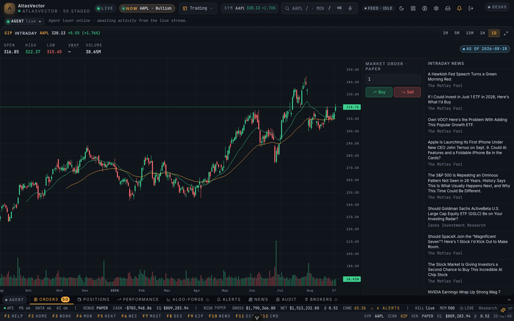The height and width of the screenshot is (321, 514).
Task: Switch to the Orders tab
Action: tap(52, 299)
